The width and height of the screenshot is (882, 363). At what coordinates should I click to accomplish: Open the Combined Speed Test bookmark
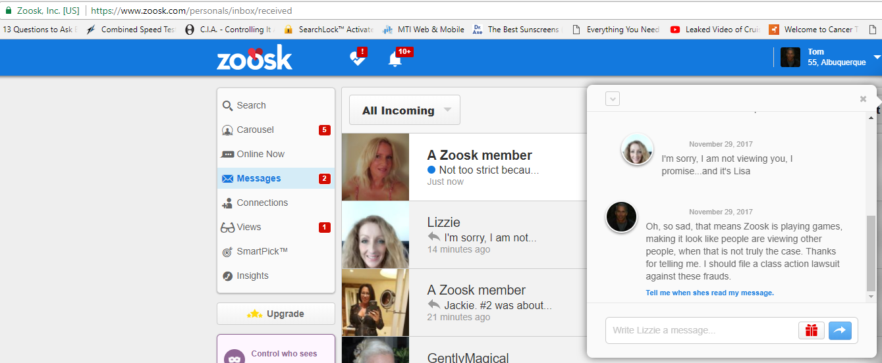tap(131, 30)
